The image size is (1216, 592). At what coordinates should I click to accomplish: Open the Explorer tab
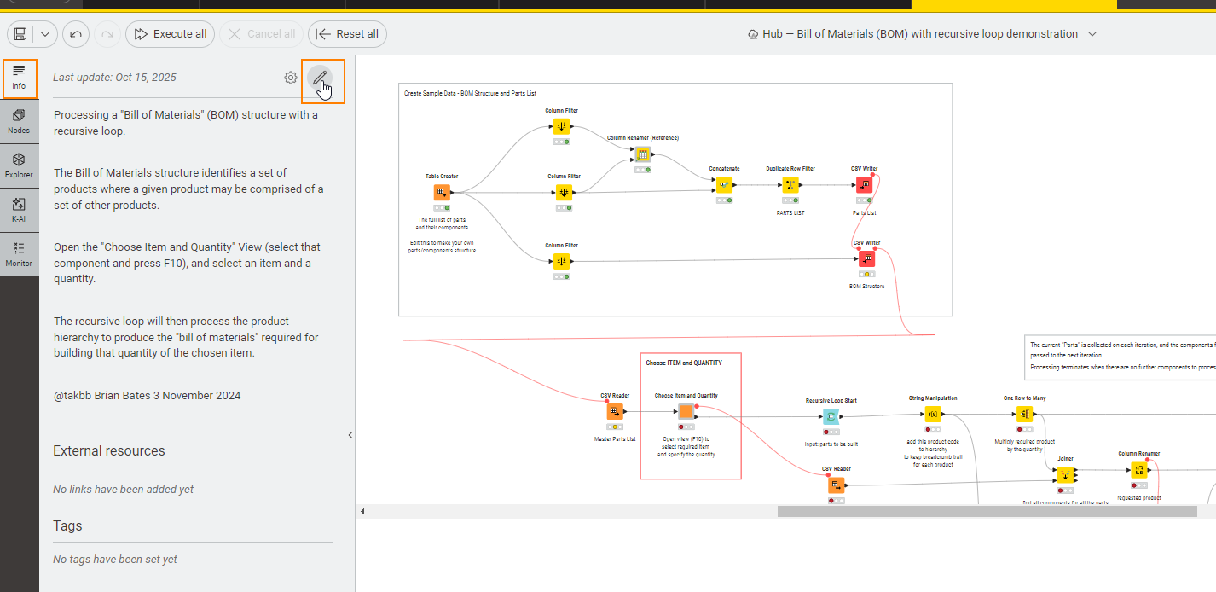(x=19, y=165)
